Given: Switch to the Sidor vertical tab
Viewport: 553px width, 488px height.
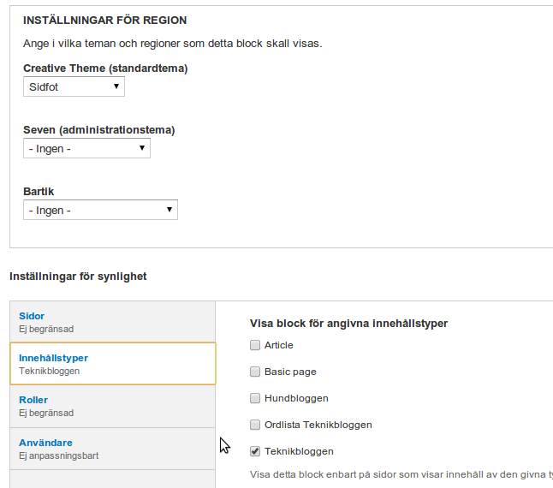Looking at the screenshot, I should 32,316.
